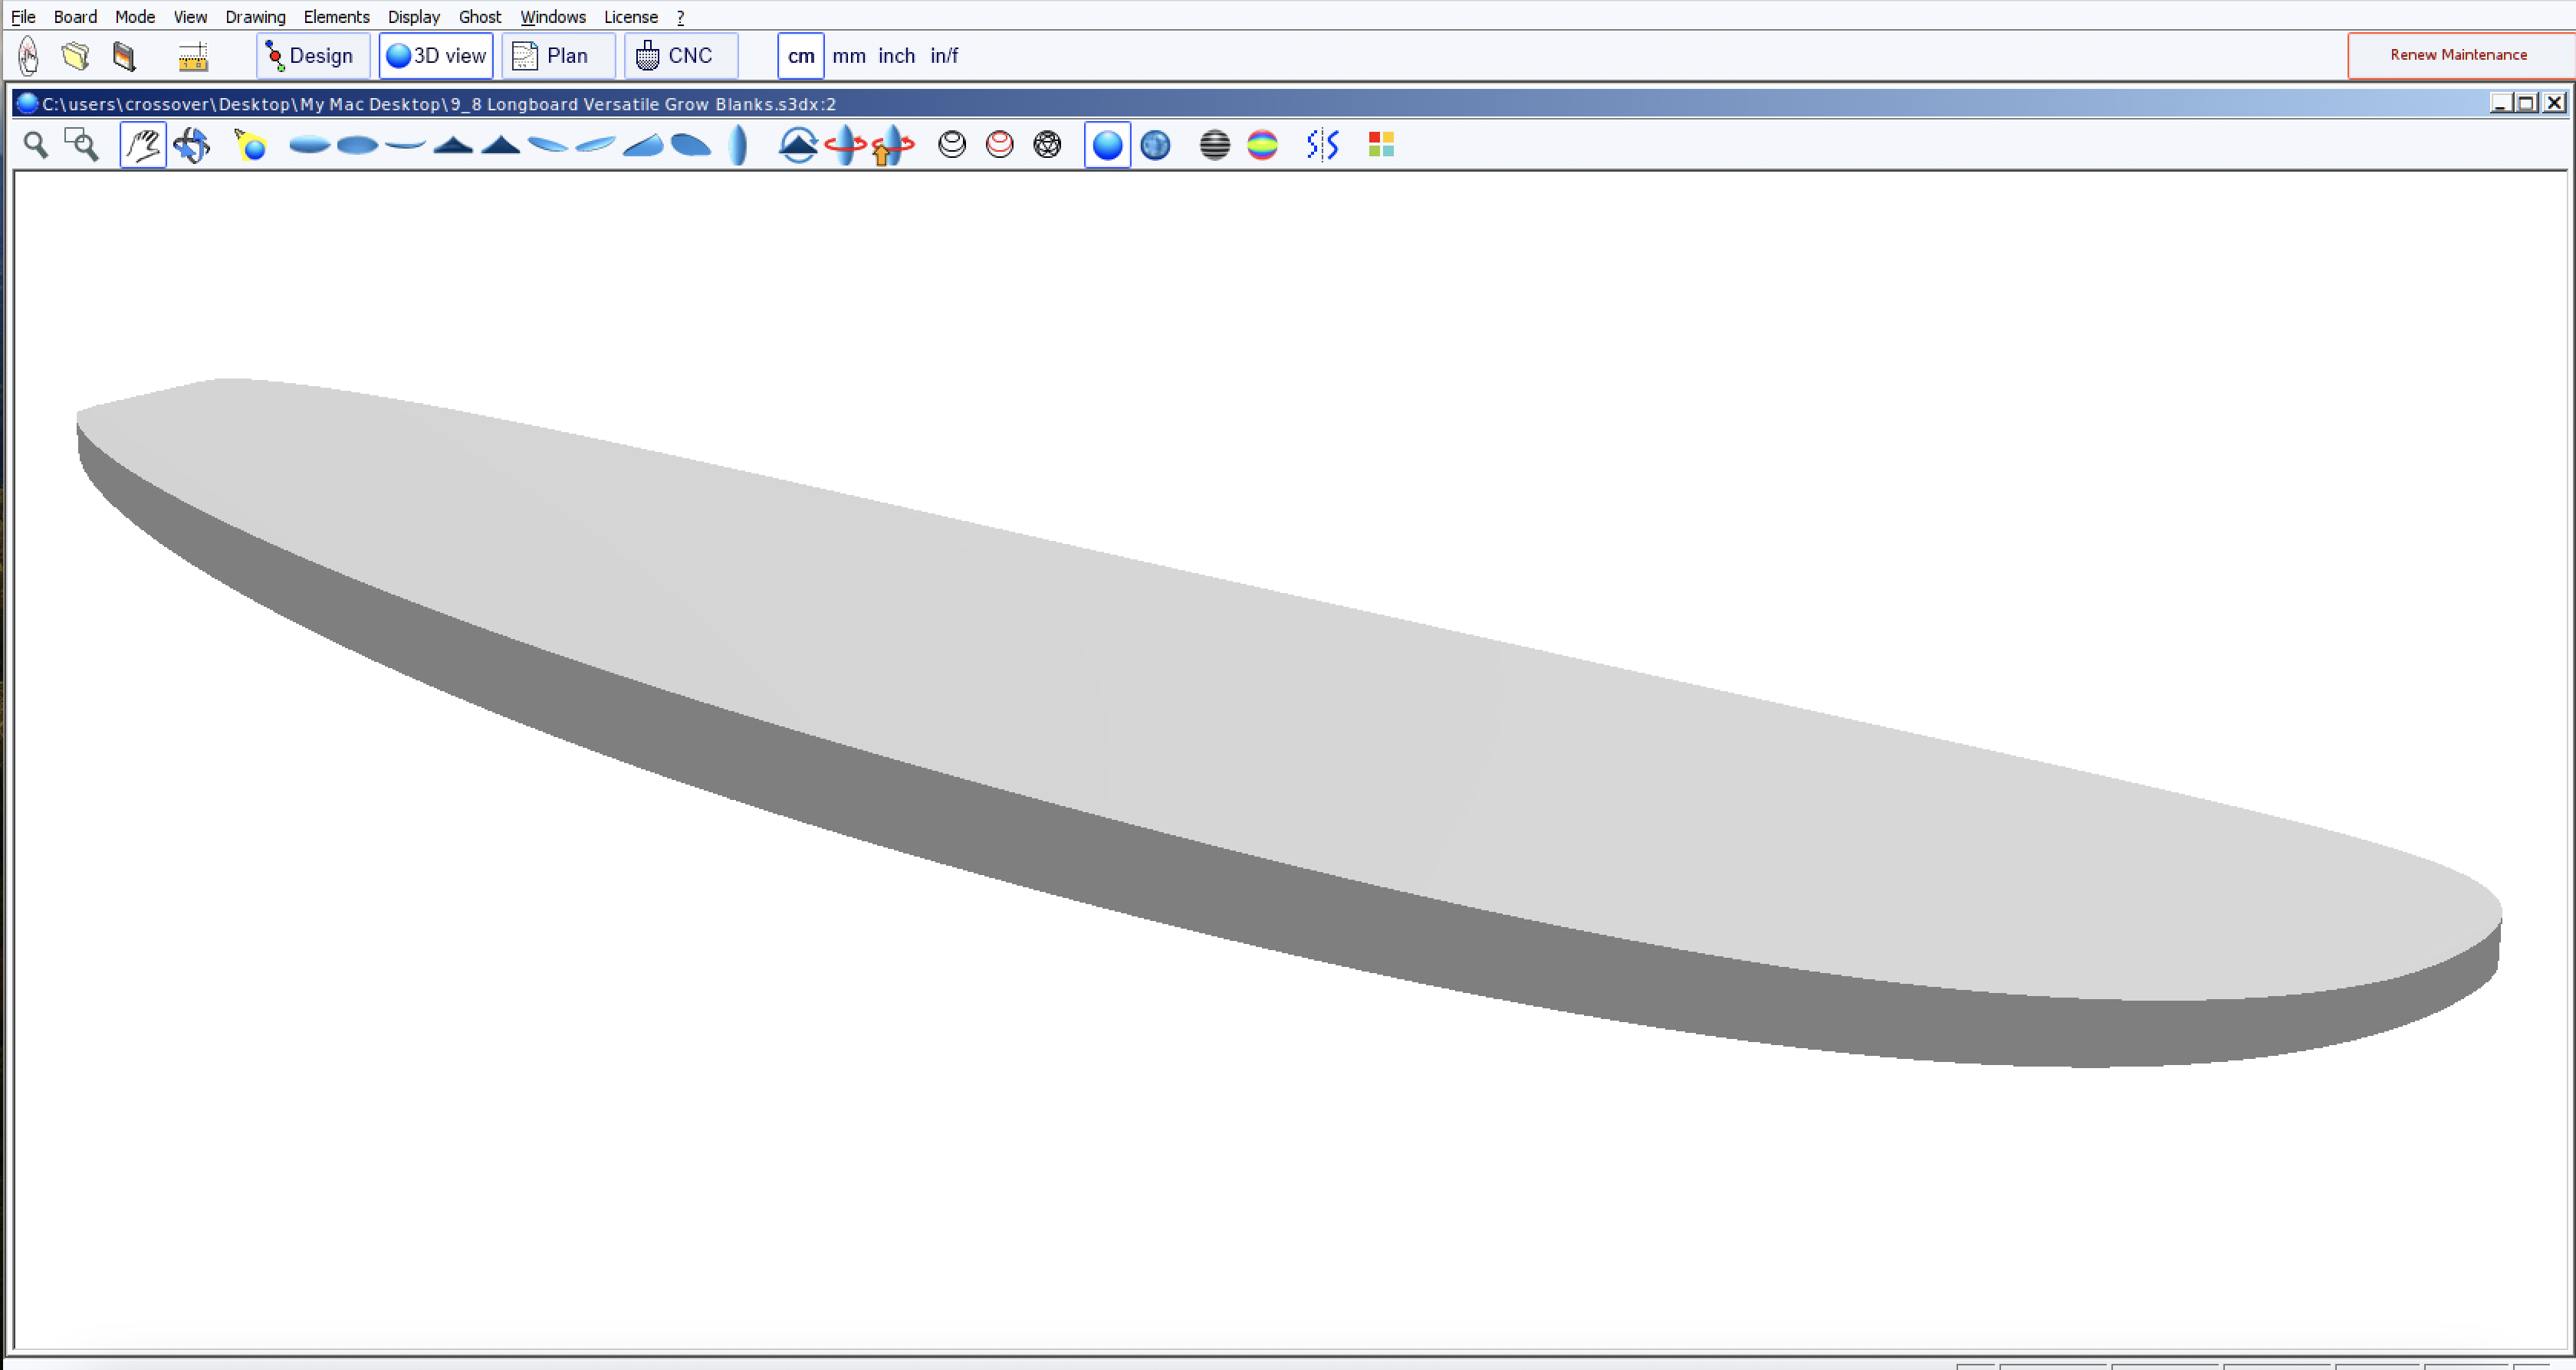This screenshot has height=1370, width=2576.
Task: Click the Renew Maintenance button
Action: click(2458, 55)
